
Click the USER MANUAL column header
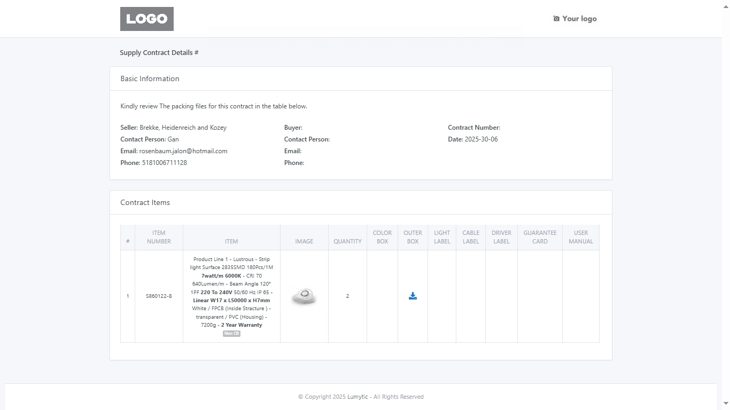click(x=581, y=237)
